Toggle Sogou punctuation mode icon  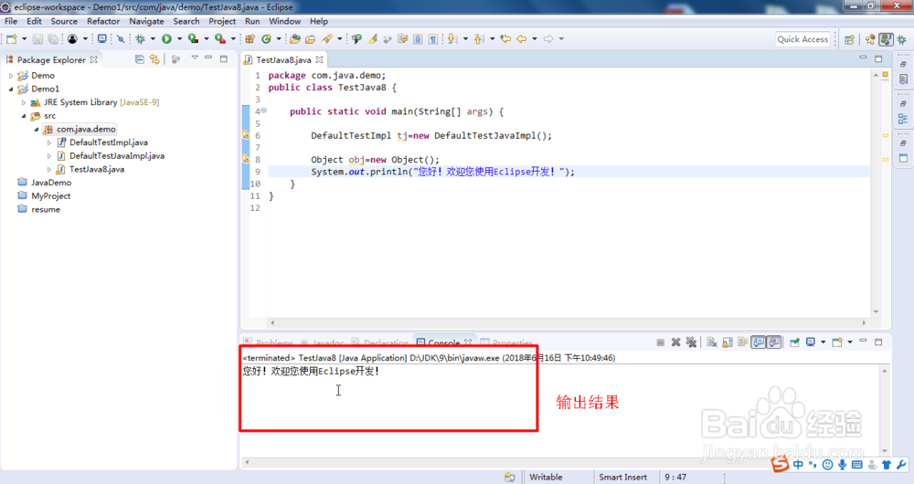coord(813,464)
